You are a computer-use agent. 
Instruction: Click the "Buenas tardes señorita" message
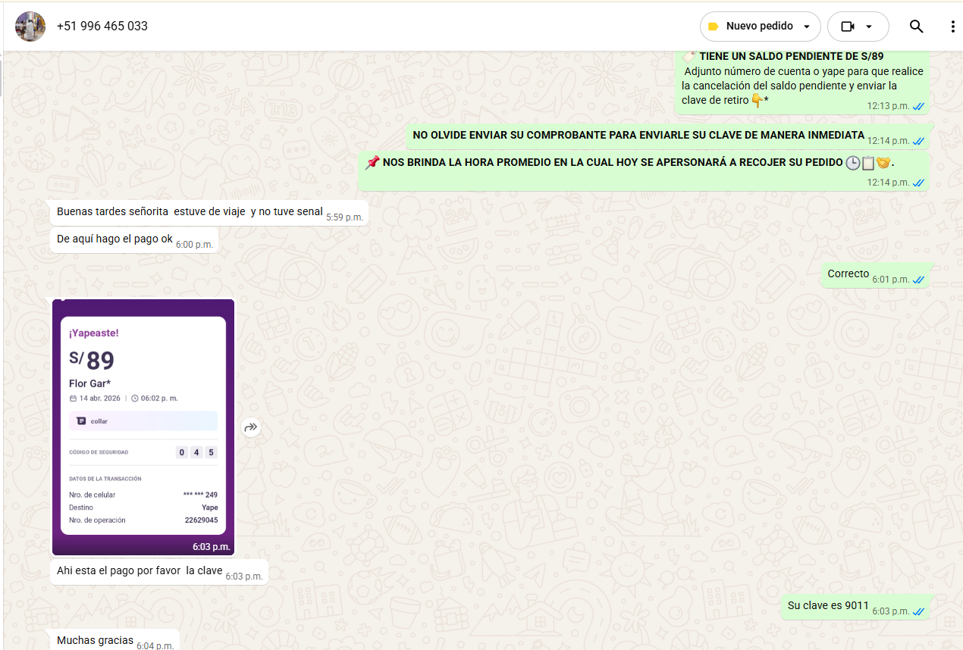(190, 212)
